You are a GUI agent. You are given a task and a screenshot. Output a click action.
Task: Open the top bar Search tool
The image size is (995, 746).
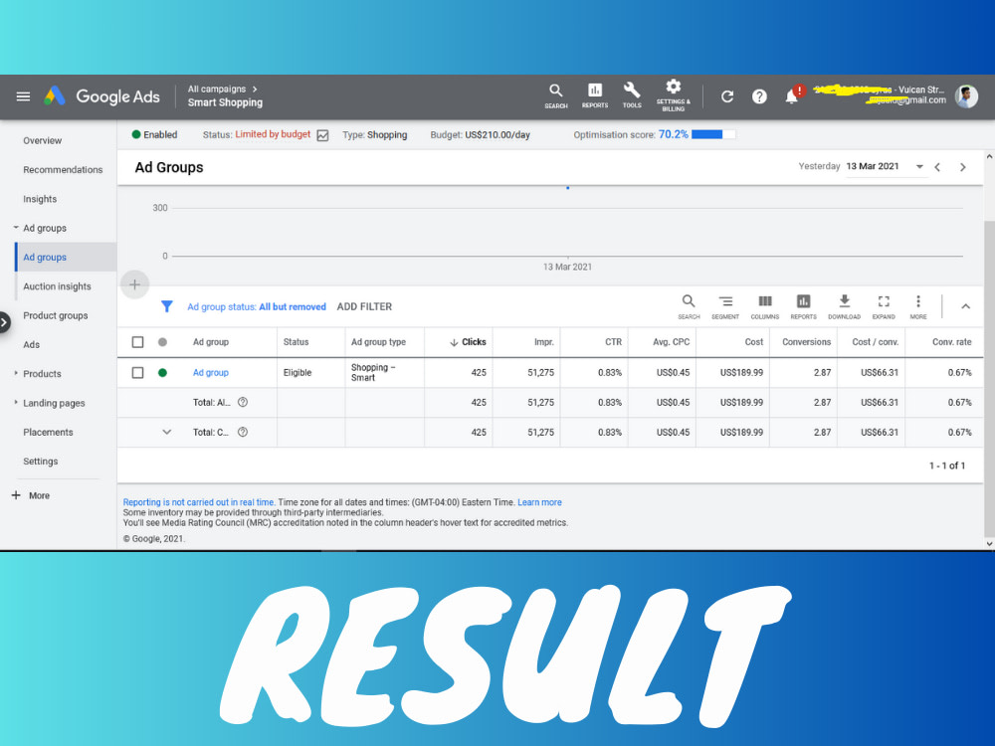(x=556, y=95)
